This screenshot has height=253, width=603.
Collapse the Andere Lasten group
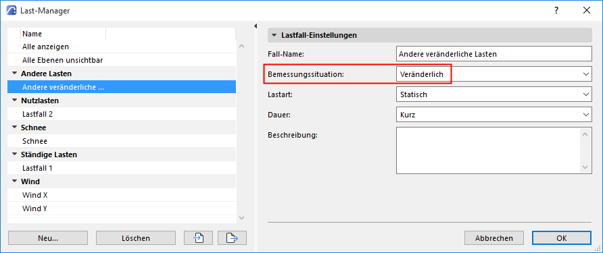coord(15,74)
